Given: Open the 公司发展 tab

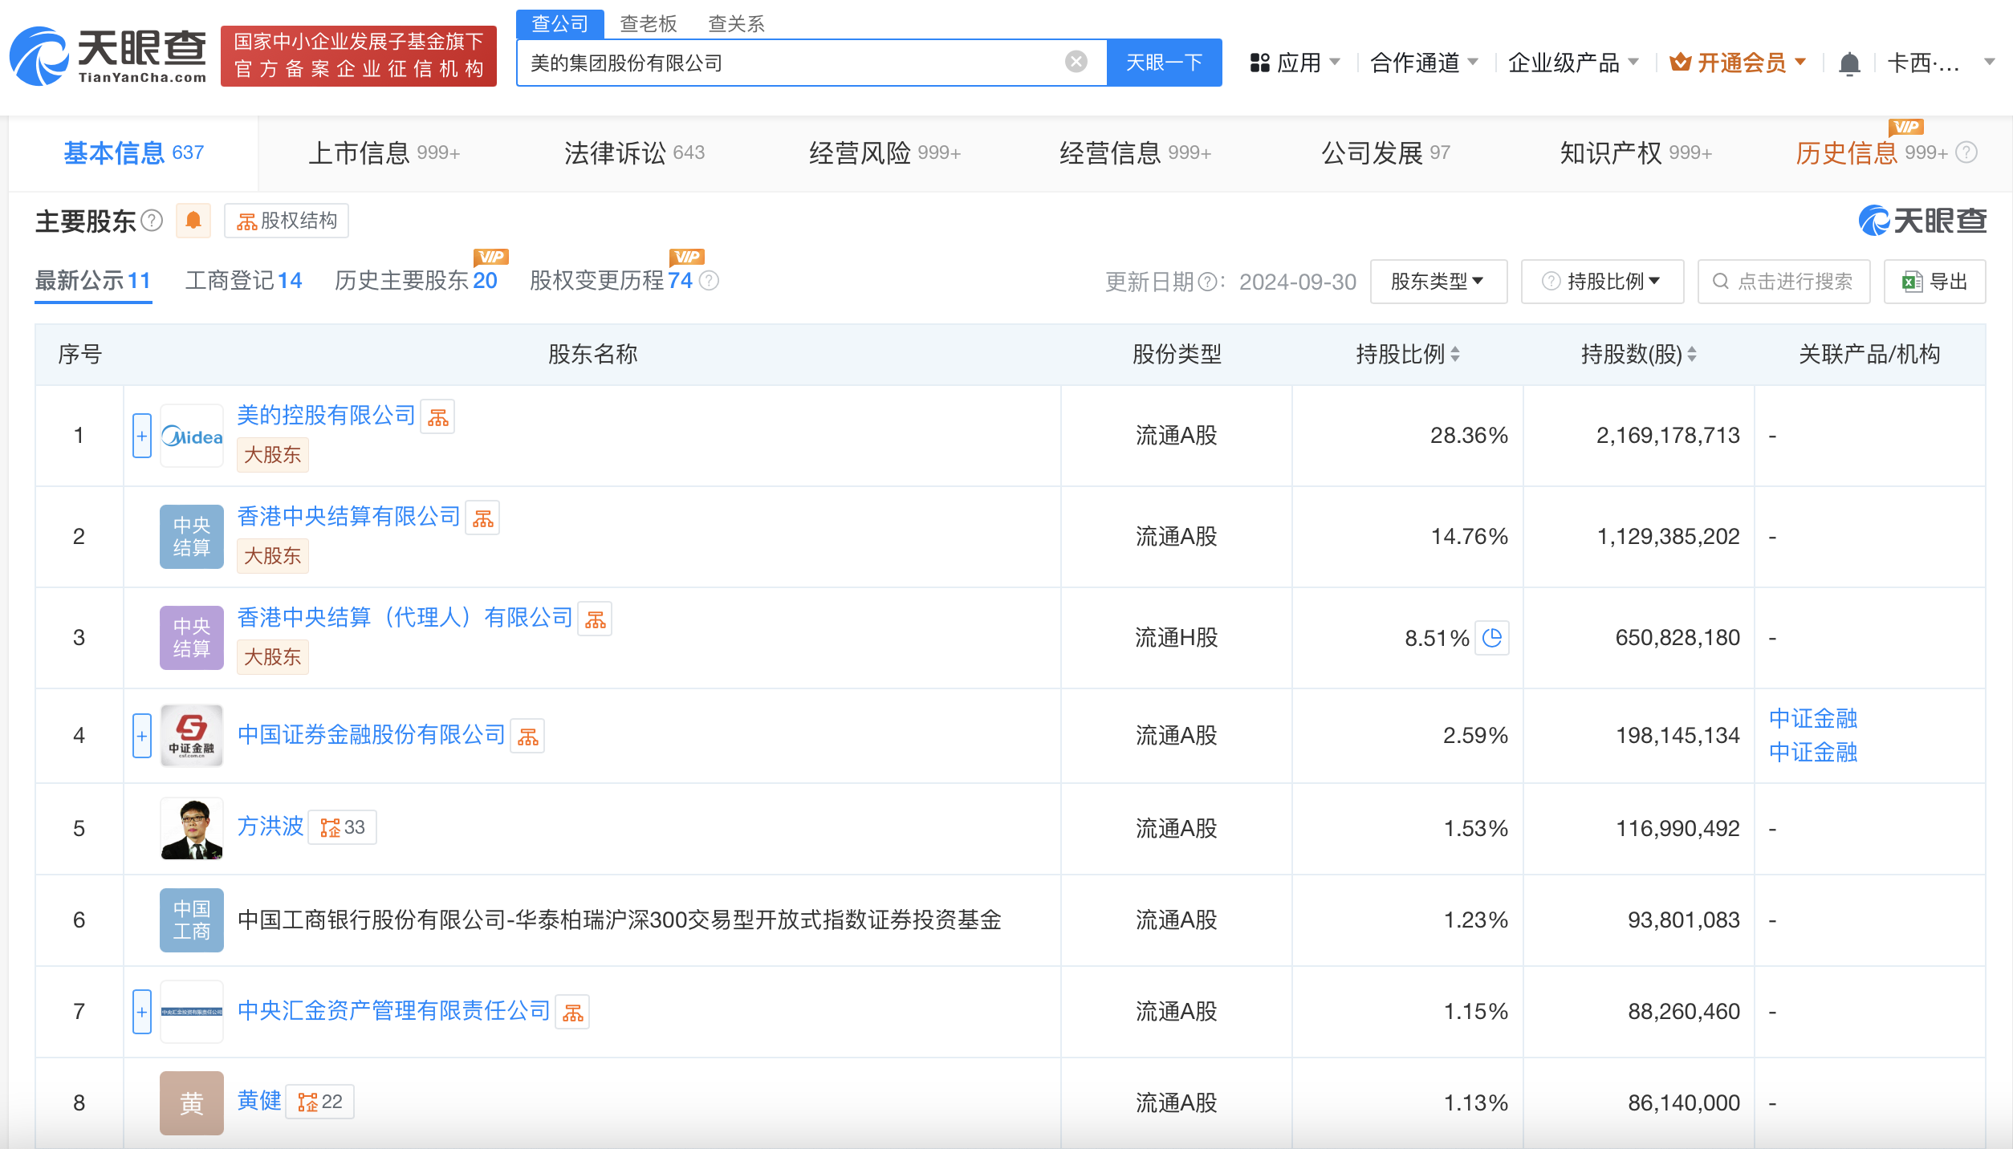Looking at the screenshot, I should 1385,152.
